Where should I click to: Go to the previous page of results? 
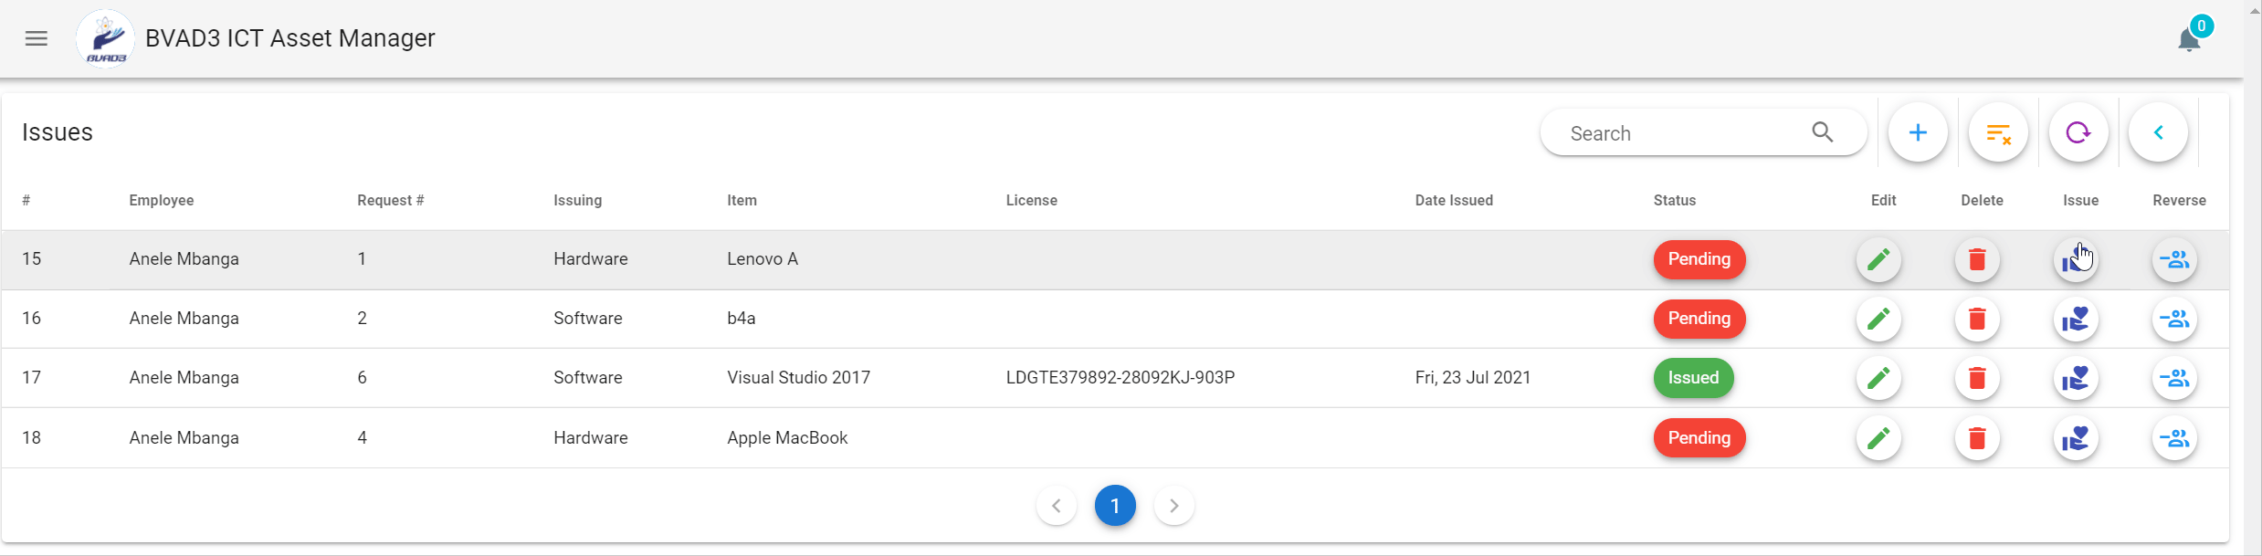[x=1056, y=506]
